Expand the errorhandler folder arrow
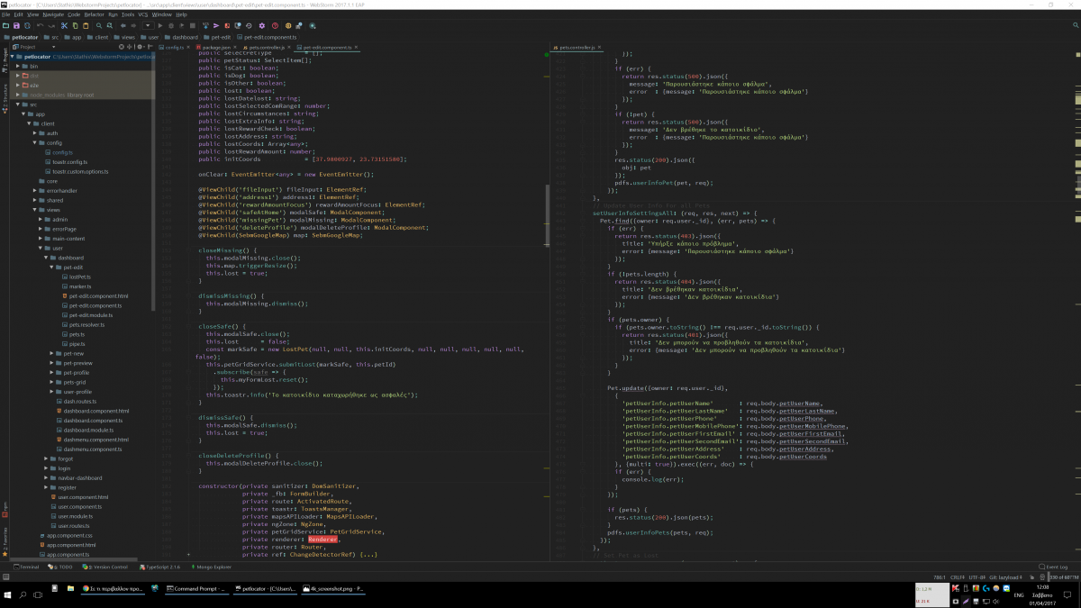The height and width of the screenshot is (608, 1081). [35, 191]
